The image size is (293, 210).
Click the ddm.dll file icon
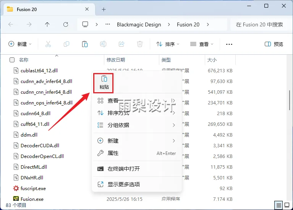point(16,135)
